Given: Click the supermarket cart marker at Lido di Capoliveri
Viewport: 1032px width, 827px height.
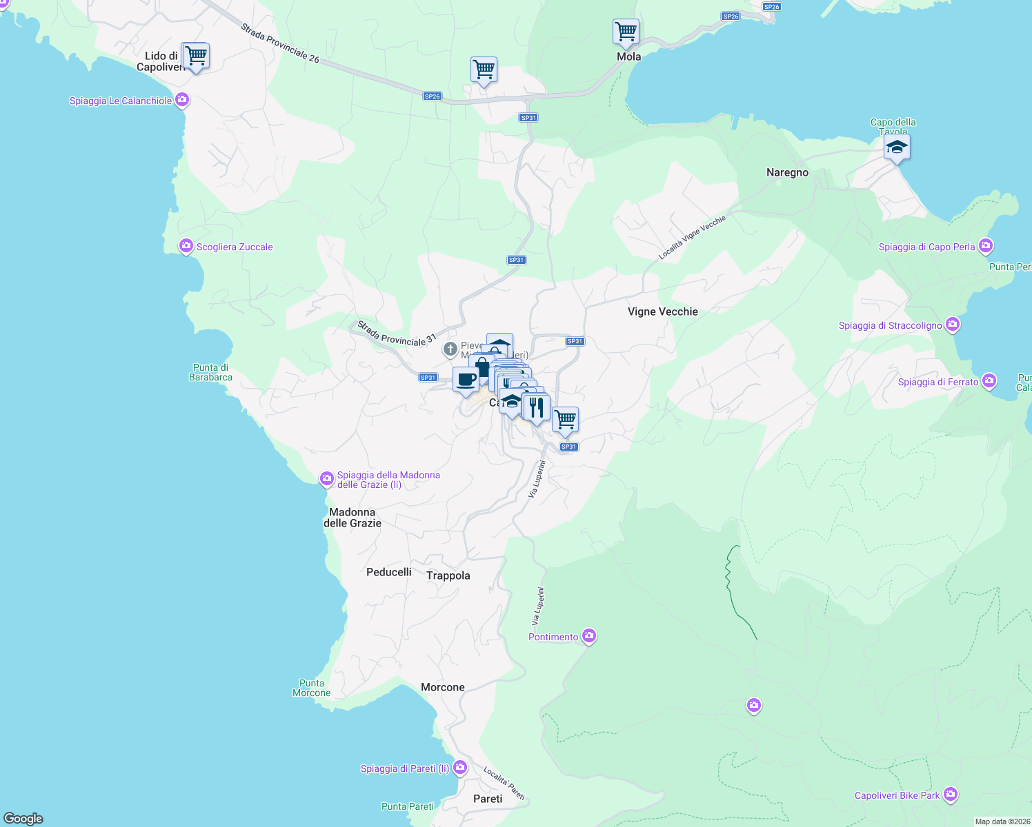Looking at the screenshot, I should tap(195, 56).
